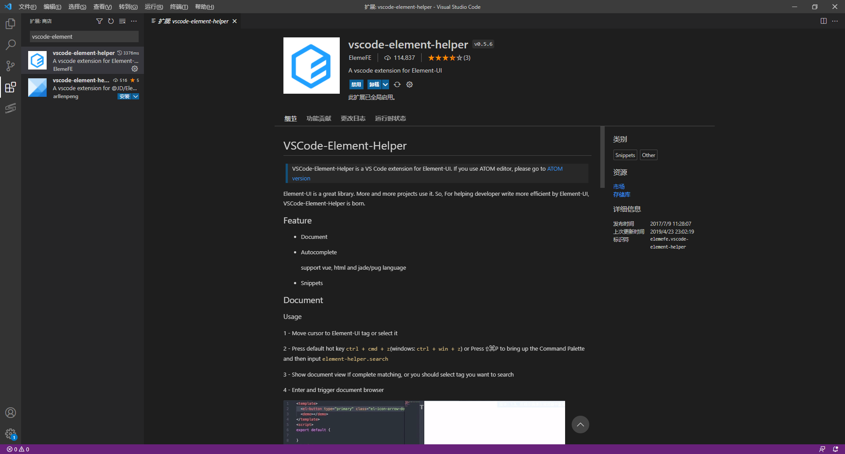Expand the uninstall button dropdown arrow

tap(386, 84)
